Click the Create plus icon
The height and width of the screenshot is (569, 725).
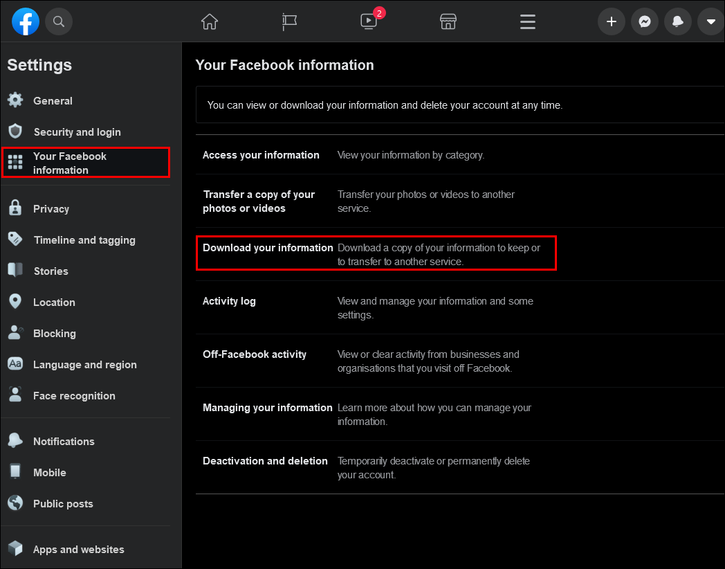click(x=612, y=21)
